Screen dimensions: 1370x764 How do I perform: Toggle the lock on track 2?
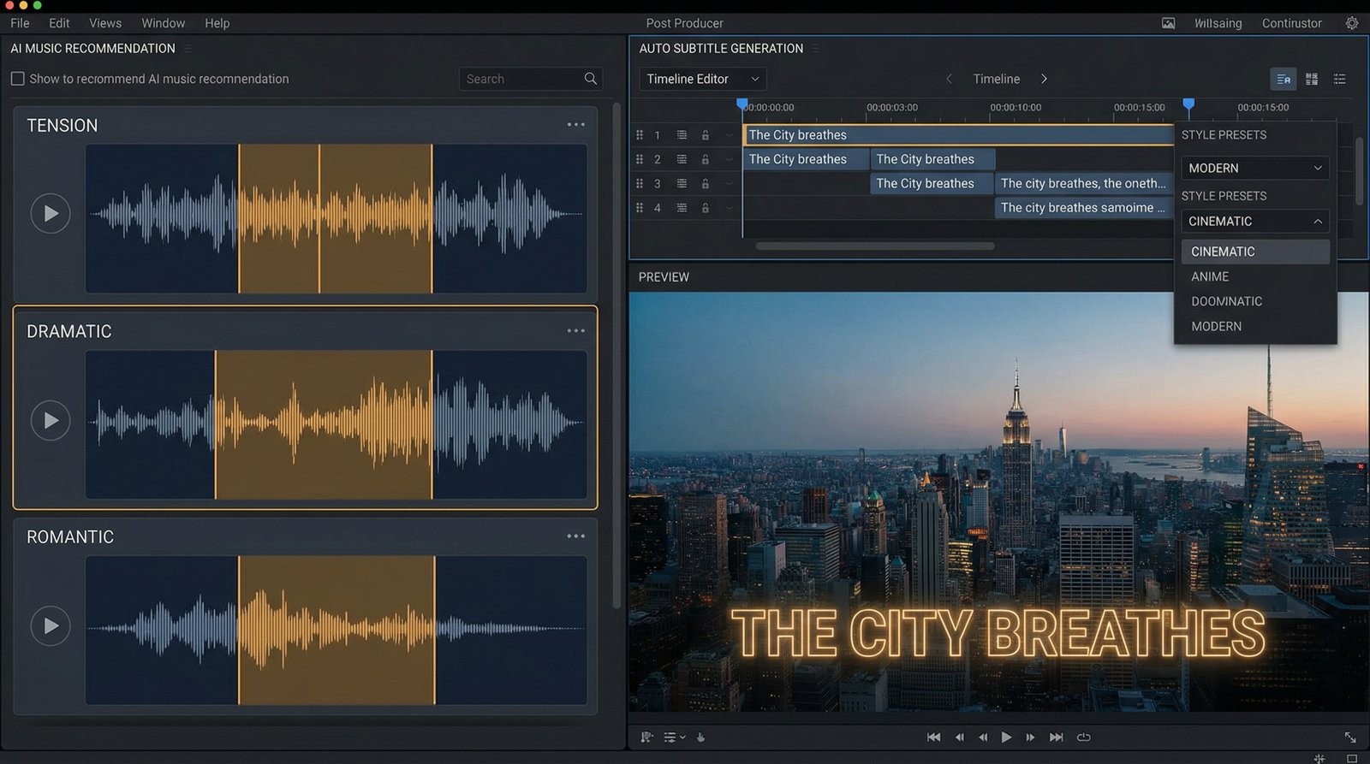[x=706, y=159]
